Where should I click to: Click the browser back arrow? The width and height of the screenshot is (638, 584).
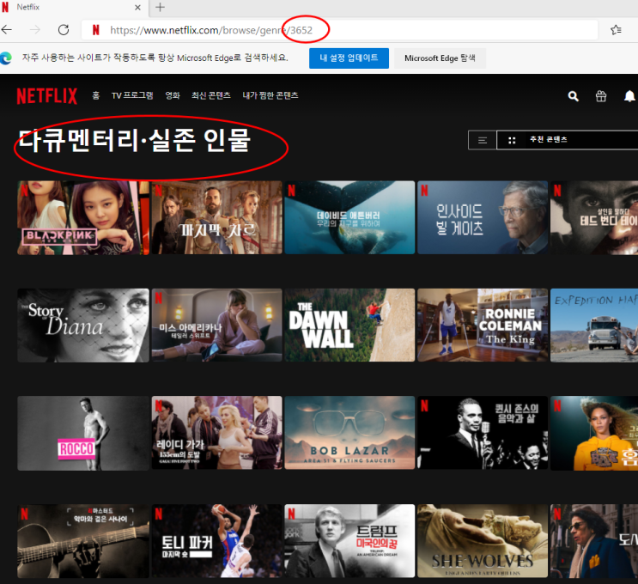(7, 30)
